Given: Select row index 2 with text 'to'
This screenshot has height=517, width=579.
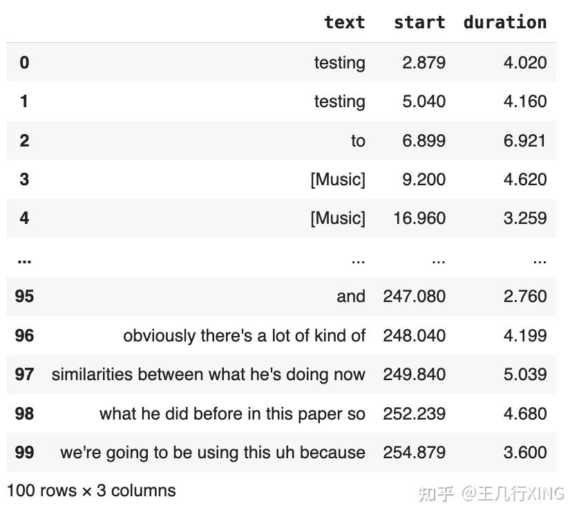Looking at the screenshot, I should click(24, 141).
